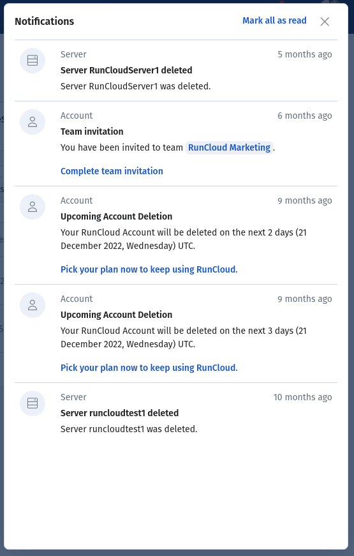Click the Notifications panel heading
354x556 pixels.
pyautogui.click(x=44, y=21)
